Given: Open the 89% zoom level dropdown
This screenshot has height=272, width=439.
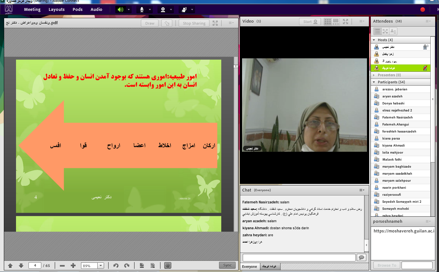Looking at the screenshot, I should 101,266.
